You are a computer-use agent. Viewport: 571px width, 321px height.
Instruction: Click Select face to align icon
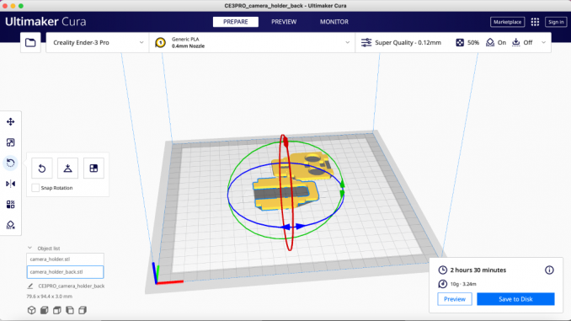pyautogui.click(x=93, y=169)
